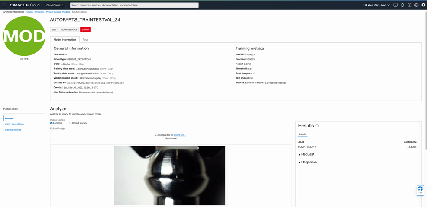Screen dimensions: 427x207
Task: Click the analyzed auto part image preview
Action: pyautogui.click(x=169, y=176)
